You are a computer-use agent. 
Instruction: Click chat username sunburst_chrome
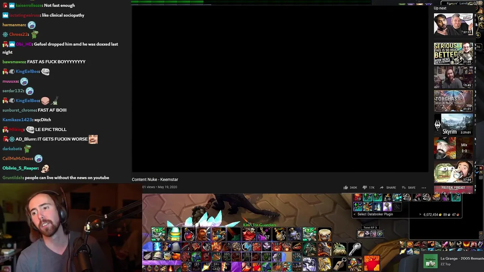click(x=19, y=110)
